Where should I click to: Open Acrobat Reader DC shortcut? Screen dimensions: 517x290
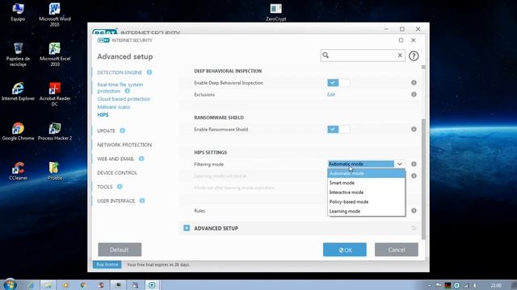[x=55, y=94]
